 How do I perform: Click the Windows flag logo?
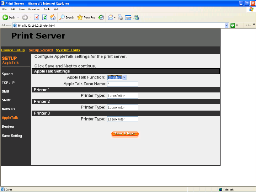(251, 10)
